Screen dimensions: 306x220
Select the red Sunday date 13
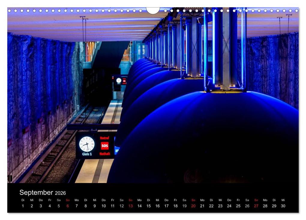click(130, 206)
